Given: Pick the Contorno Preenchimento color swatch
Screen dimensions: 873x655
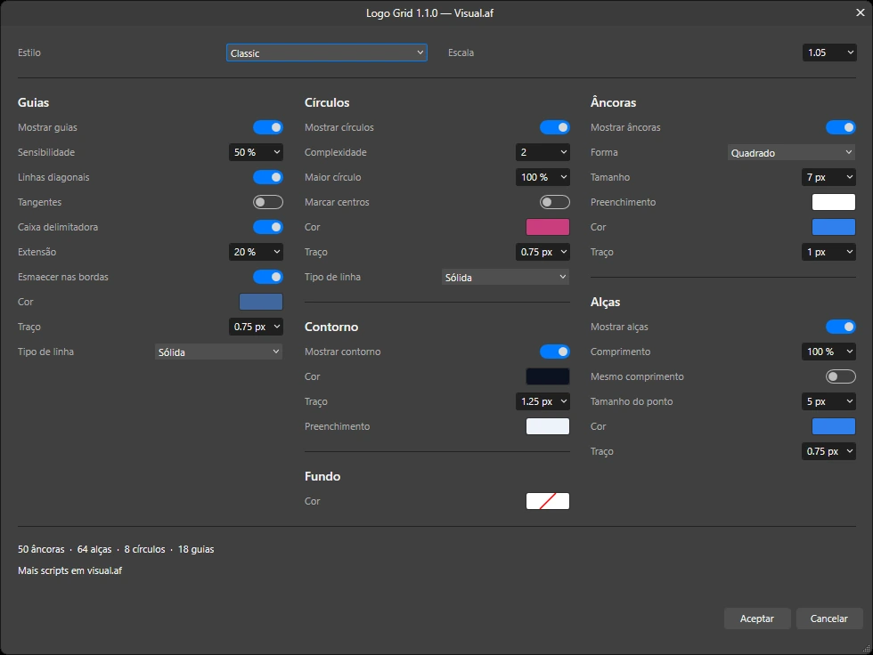Looking at the screenshot, I should [548, 426].
